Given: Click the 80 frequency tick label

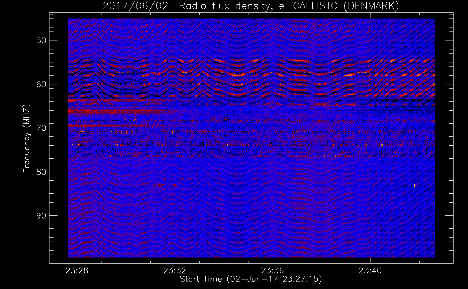Looking at the screenshot, I should click(41, 172).
